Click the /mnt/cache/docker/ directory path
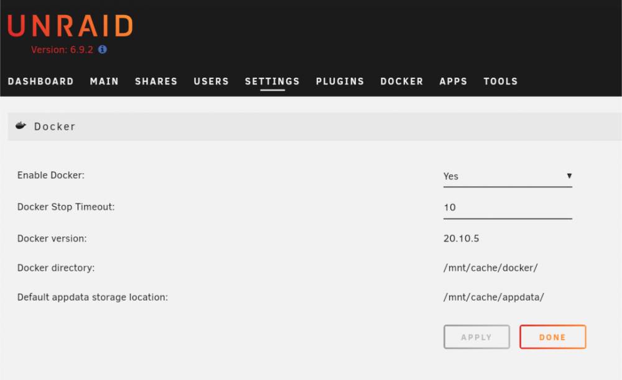622x380 pixels. [x=491, y=268]
